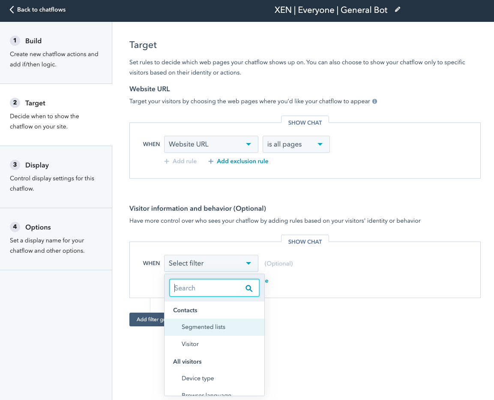Screen dimensions: 494x400
Task: Click the plus icon beside Add exclusion rule
Action: pos(210,161)
